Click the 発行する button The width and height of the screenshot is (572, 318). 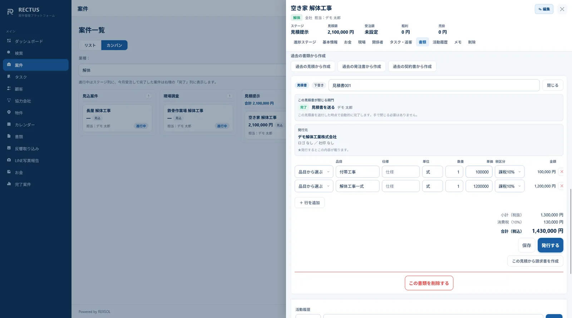tap(550, 245)
